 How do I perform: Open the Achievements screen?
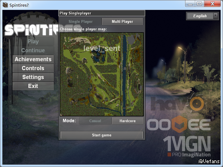33,59
